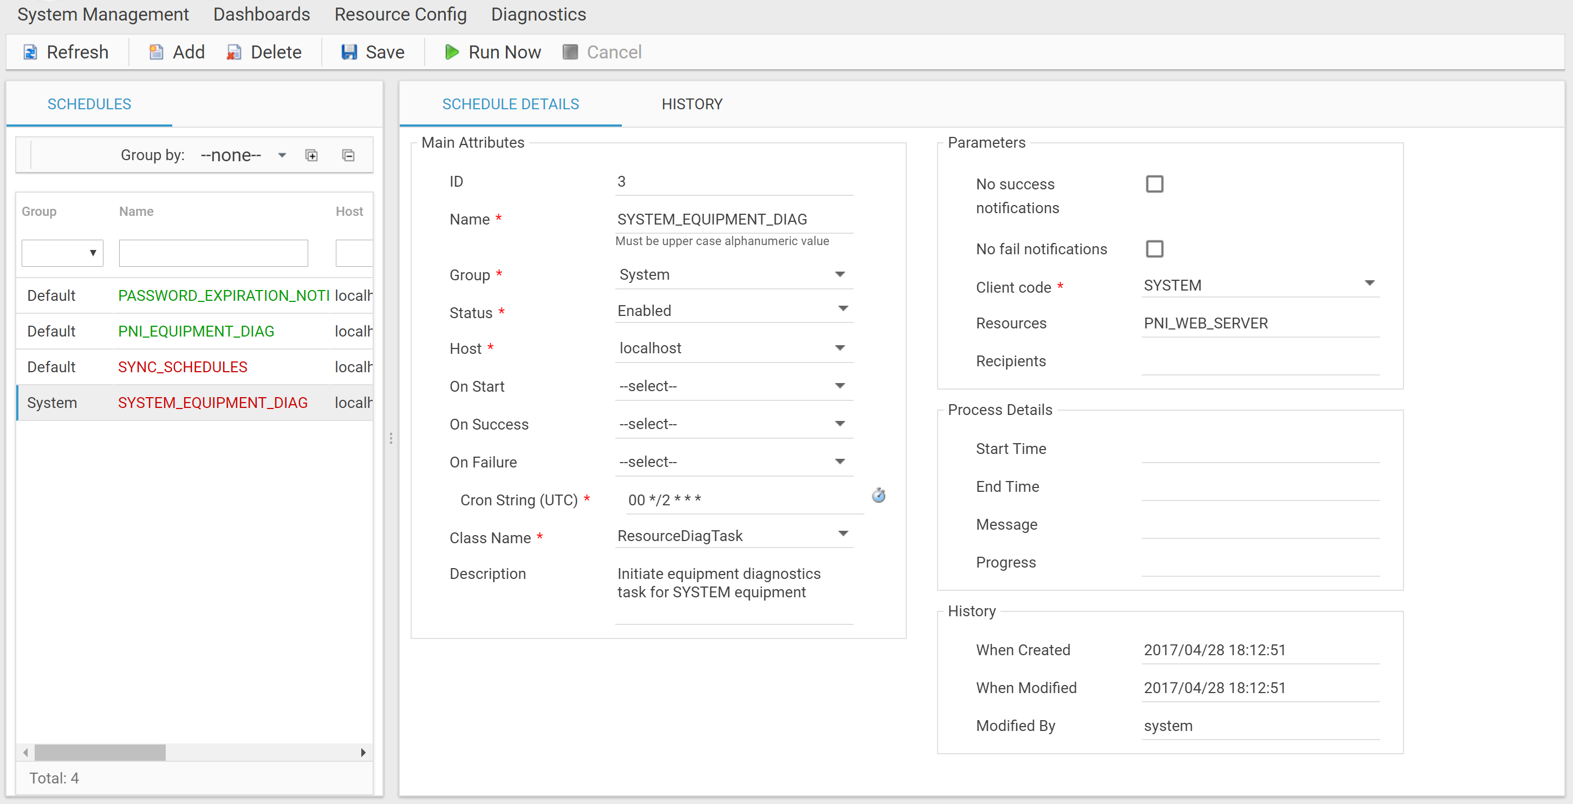Image resolution: width=1573 pixels, height=804 pixels.
Task: Open the Class Name ResourceDiagTask dropdown
Action: click(x=733, y=536)
